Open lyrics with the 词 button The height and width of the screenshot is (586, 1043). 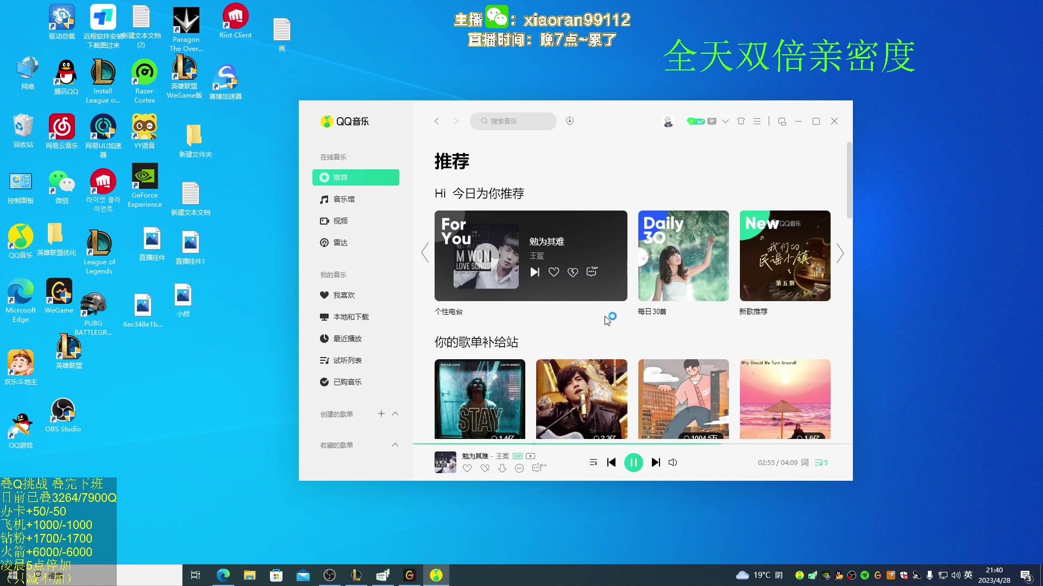coord(805,462)
